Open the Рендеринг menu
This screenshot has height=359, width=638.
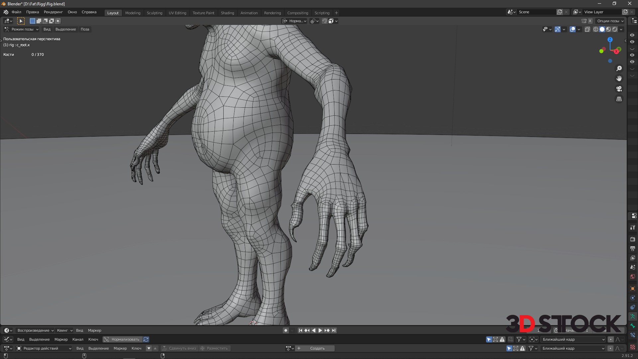[x=53, y=12]
